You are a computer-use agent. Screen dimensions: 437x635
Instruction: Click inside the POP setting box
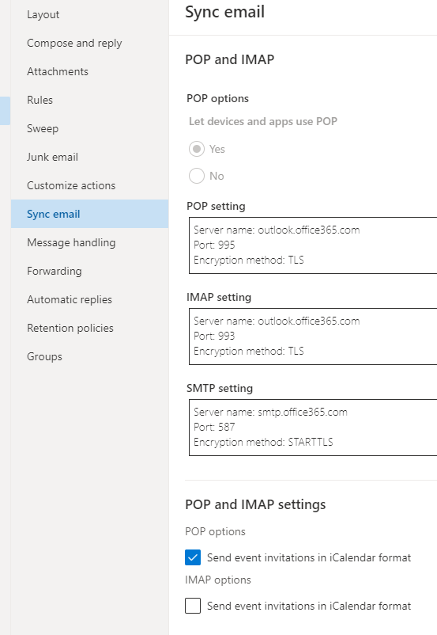tap(313, 245)
